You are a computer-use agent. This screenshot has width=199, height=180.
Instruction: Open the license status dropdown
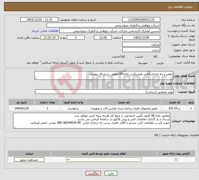click(104, 160)
